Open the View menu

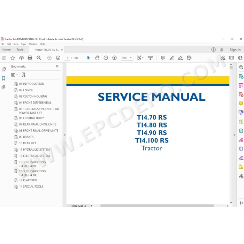tap(16, 44)
